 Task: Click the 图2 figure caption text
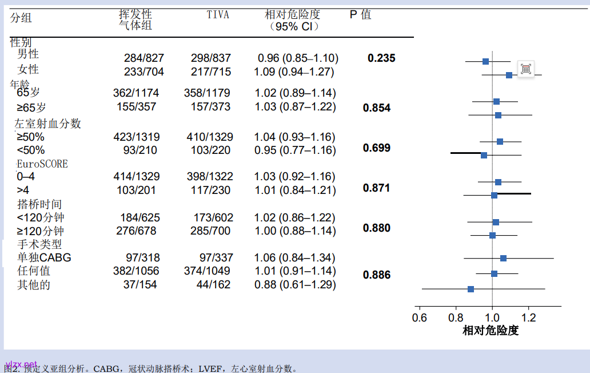(x=152, y=369)
